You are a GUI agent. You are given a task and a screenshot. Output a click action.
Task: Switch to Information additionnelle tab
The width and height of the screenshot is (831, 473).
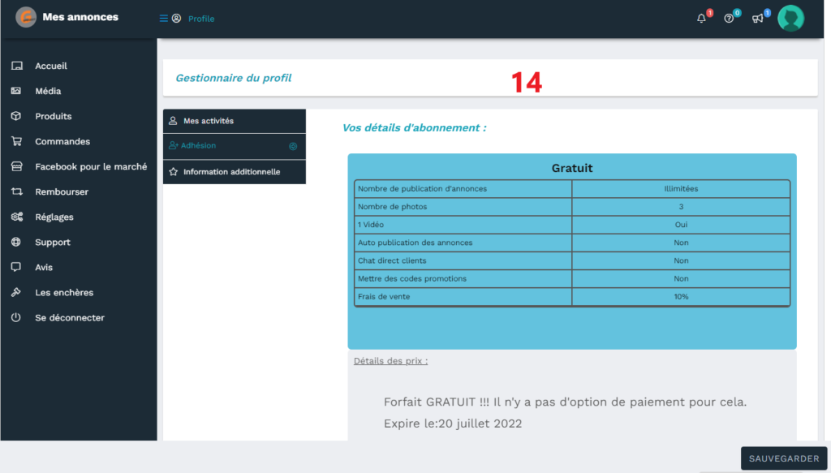point(235,172)
